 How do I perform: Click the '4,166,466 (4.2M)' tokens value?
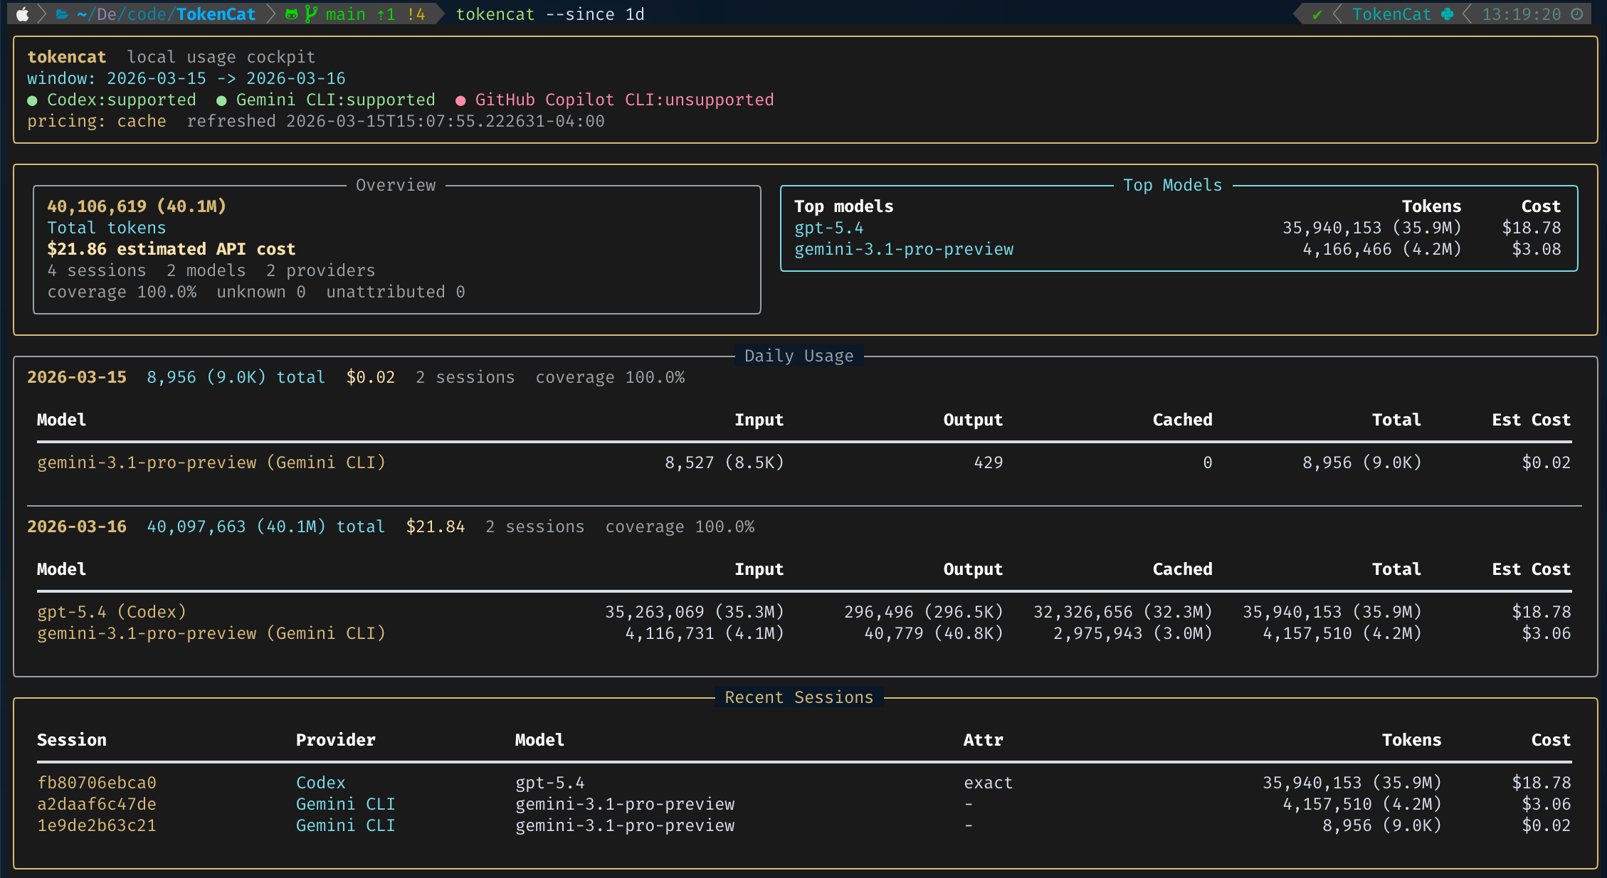coord(1382,249)
